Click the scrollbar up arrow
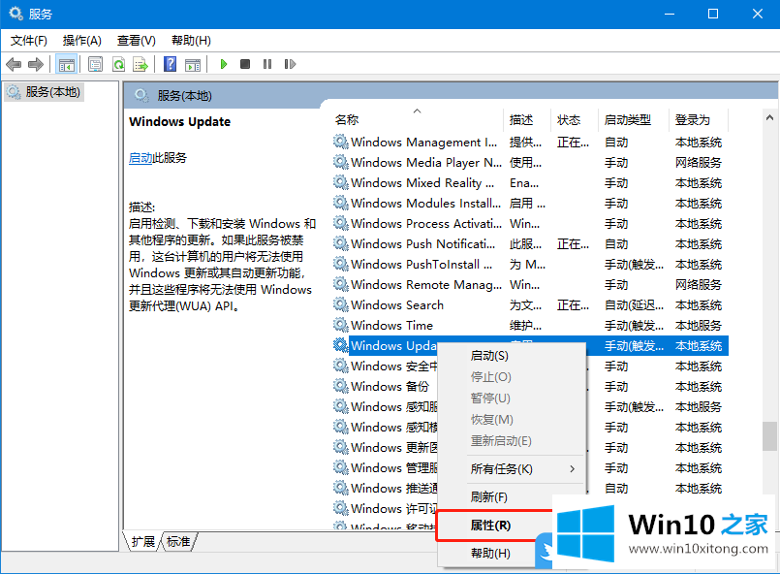This screenshot has width=780, height=574. tap(769, 118)
